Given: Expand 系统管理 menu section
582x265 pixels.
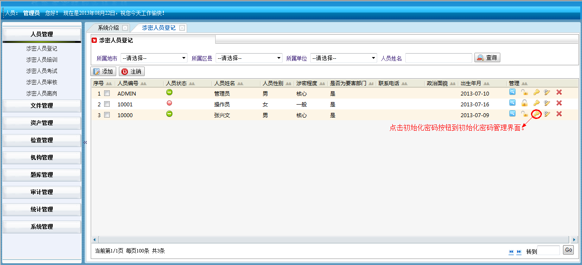Looking at the screenshot, I should pyautogui.click(x=42, y=227).
